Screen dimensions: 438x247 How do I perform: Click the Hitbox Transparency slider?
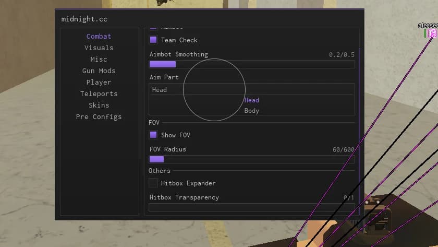pos(252,207)
